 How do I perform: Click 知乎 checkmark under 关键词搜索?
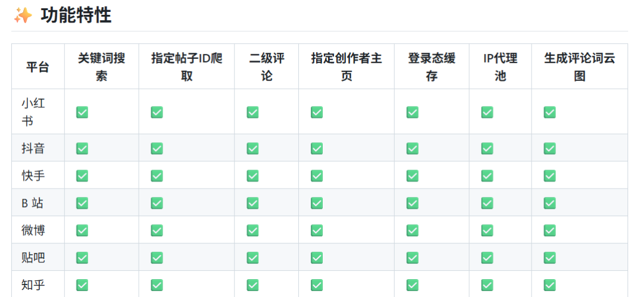(82, 285)
